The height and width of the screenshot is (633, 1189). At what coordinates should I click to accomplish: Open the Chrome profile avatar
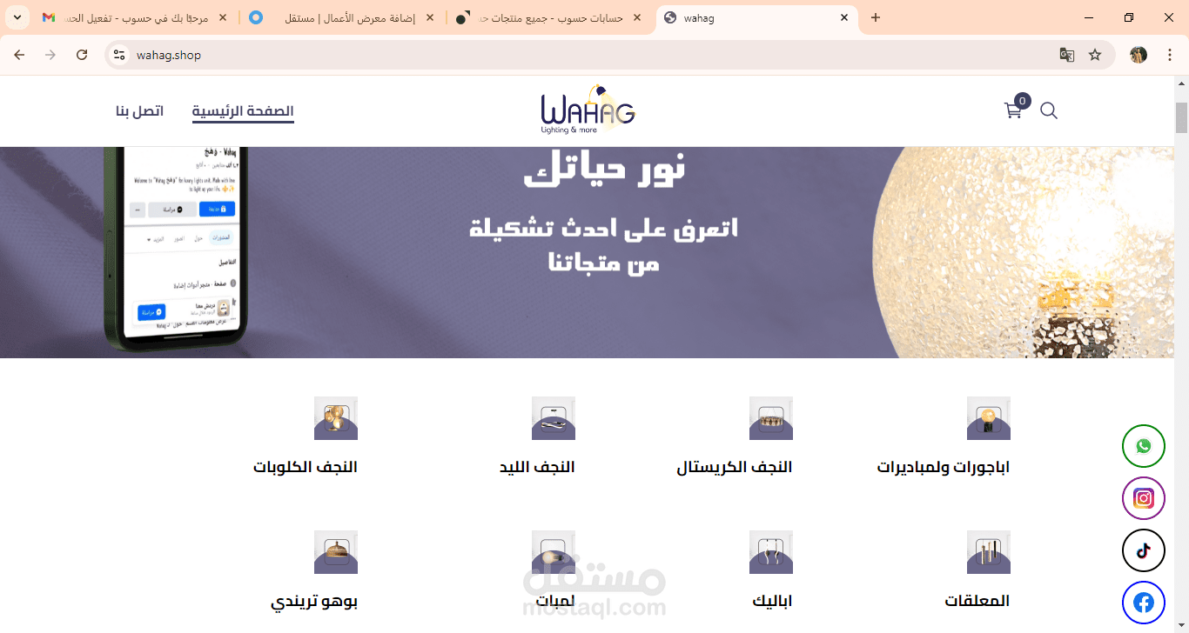1139,55
